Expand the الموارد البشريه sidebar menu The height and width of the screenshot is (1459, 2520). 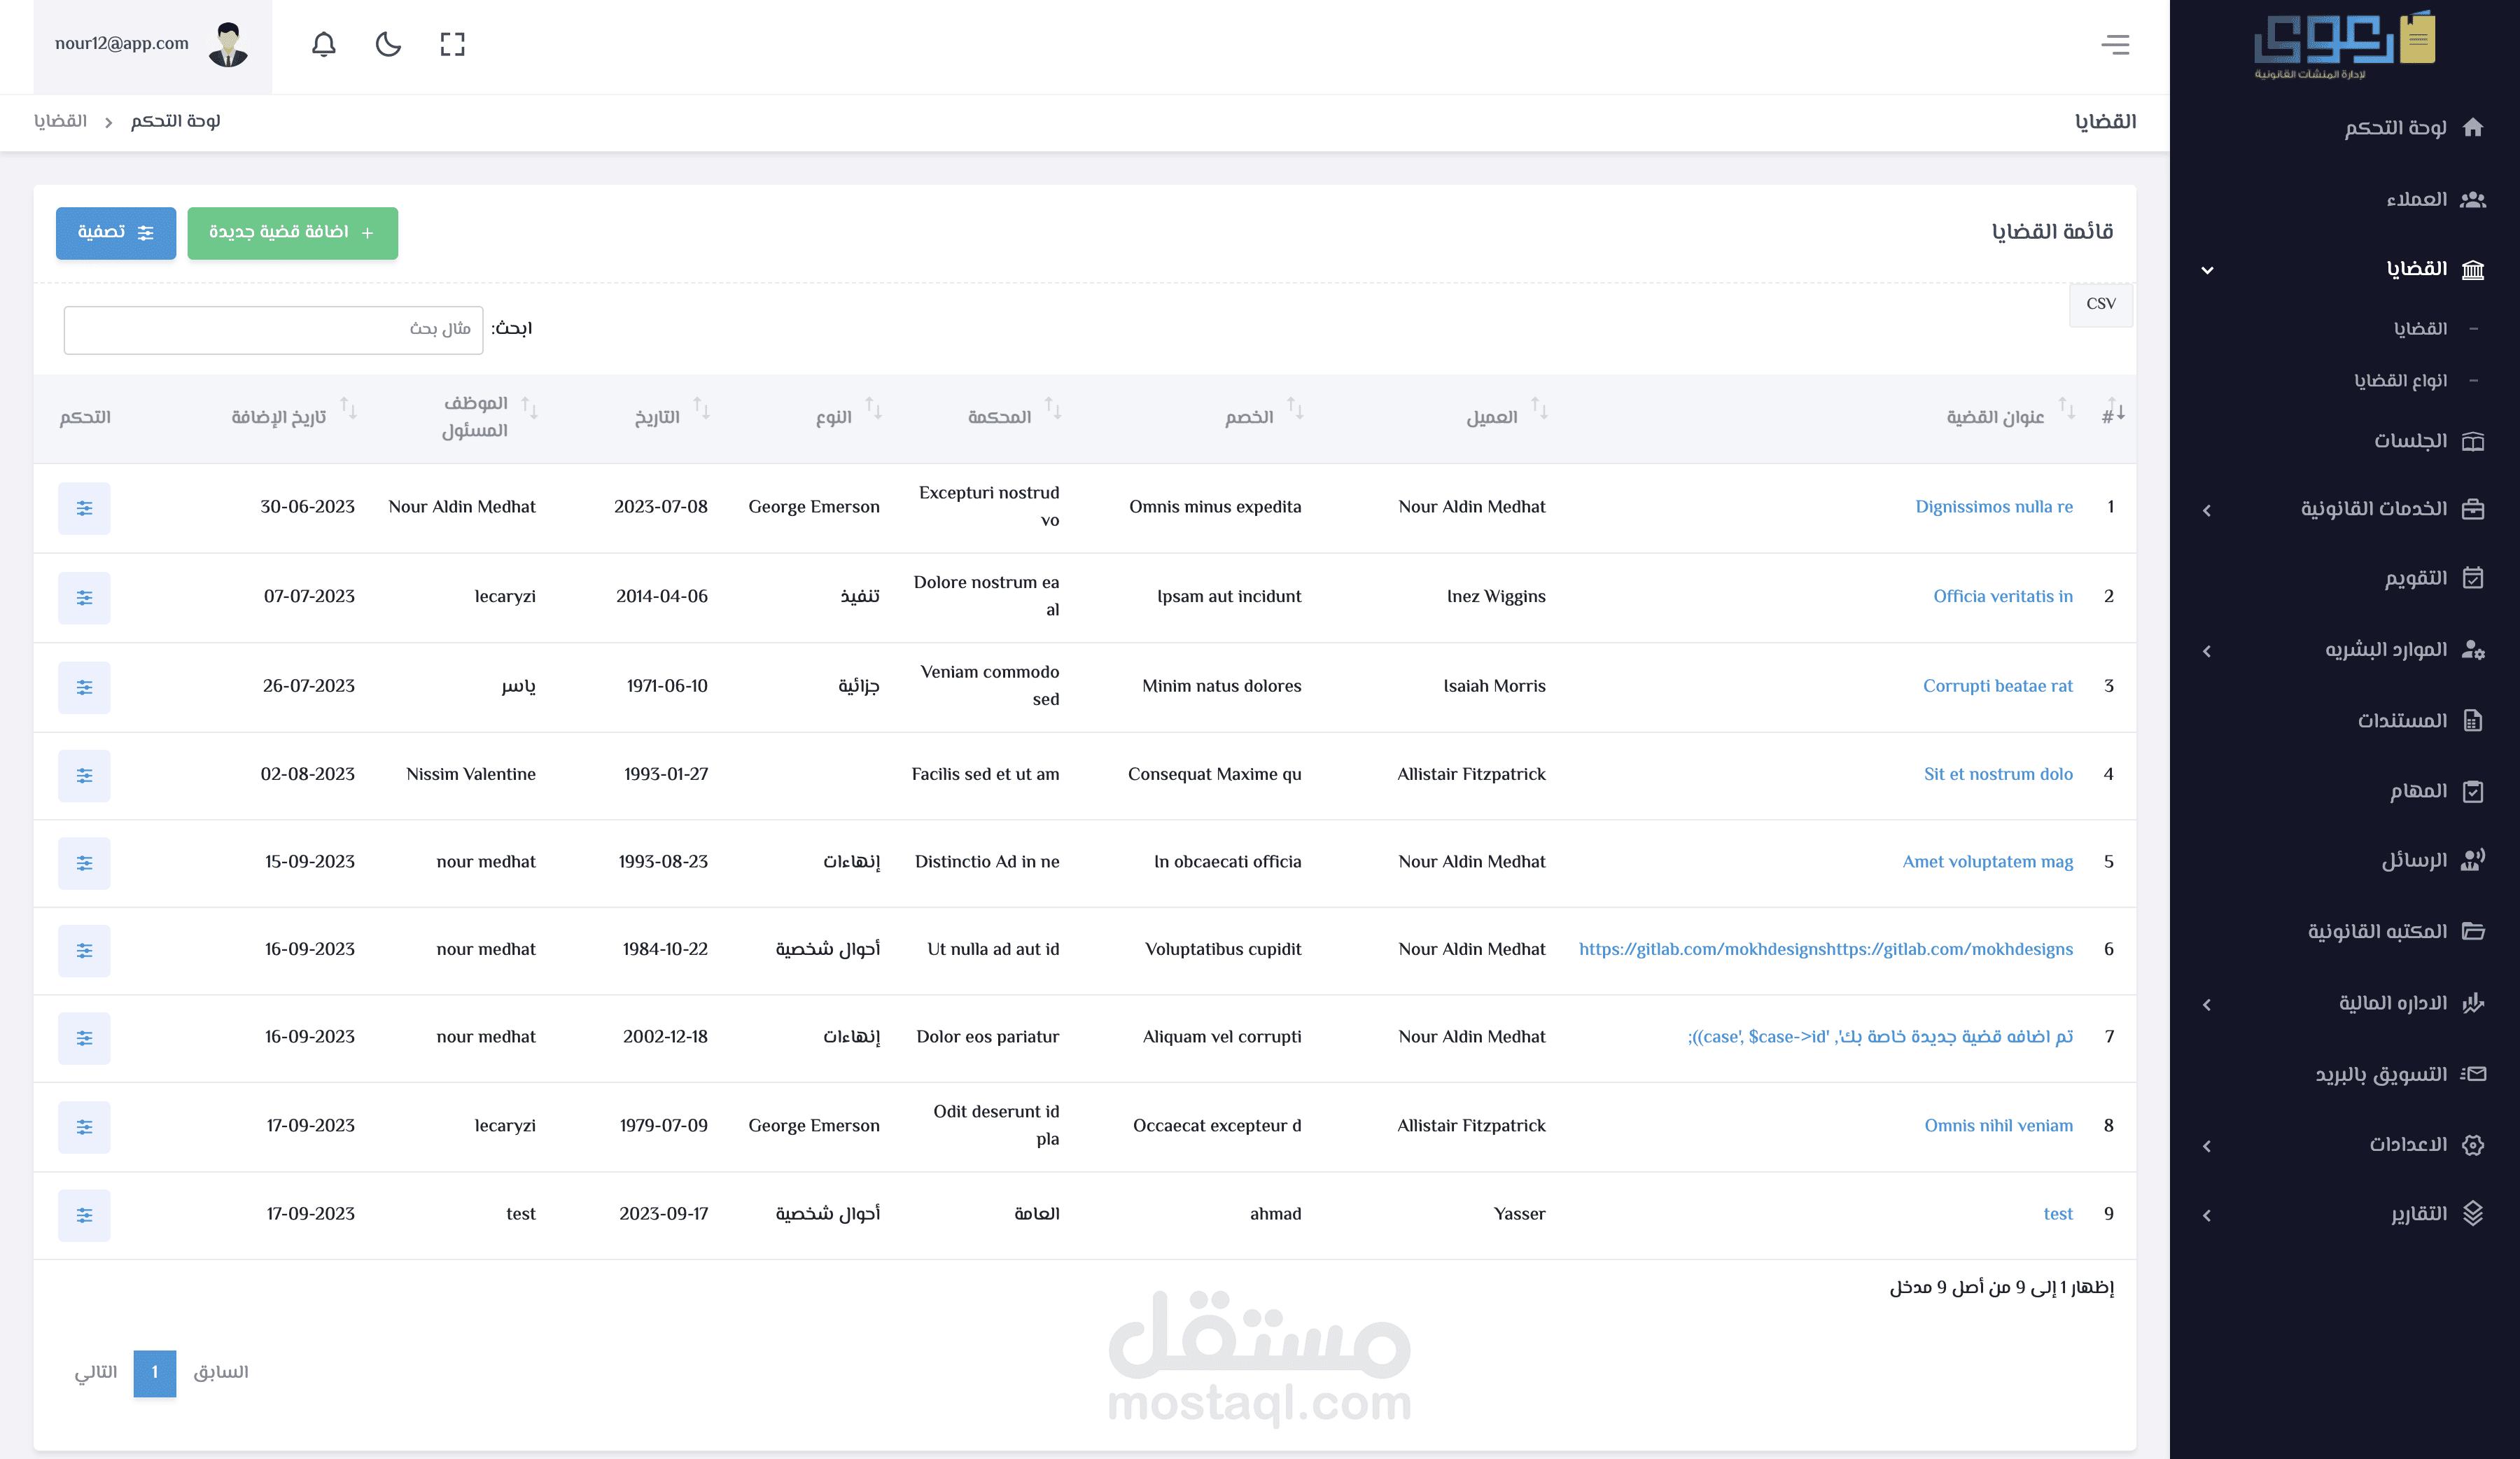2385,650
